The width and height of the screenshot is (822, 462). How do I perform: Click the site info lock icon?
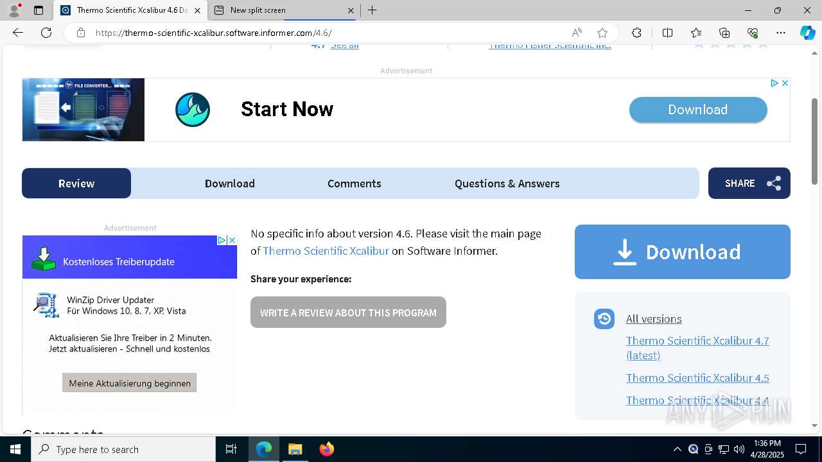click(81, 33)
